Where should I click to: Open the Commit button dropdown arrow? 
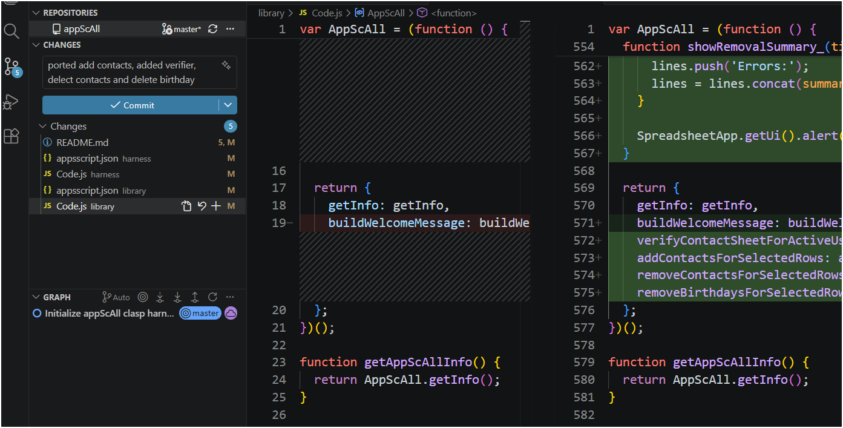click(x=228, y=105)
